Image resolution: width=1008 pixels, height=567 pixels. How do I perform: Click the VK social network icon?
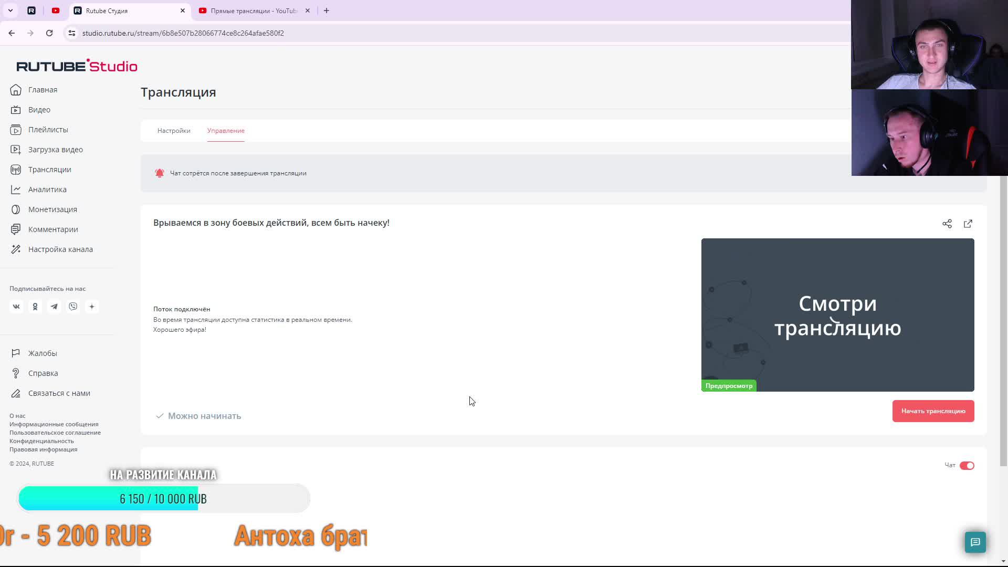coord(16,307)
